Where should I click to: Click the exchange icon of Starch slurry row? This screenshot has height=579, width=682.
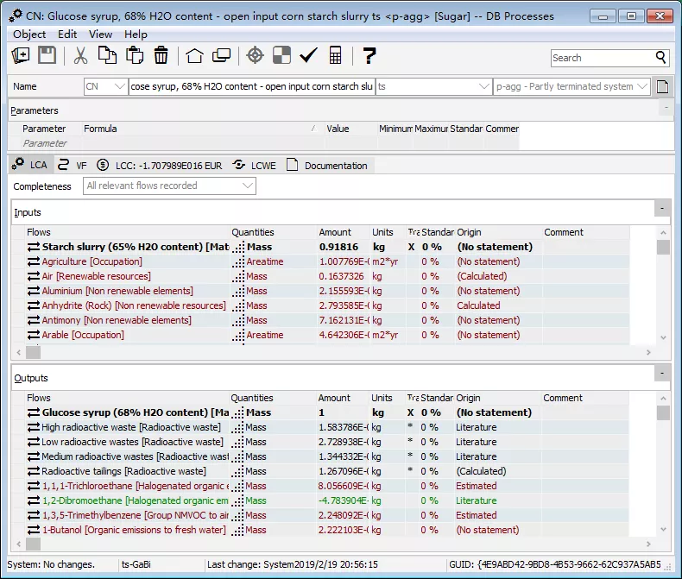pyautogui.click(x=34, y=247)
